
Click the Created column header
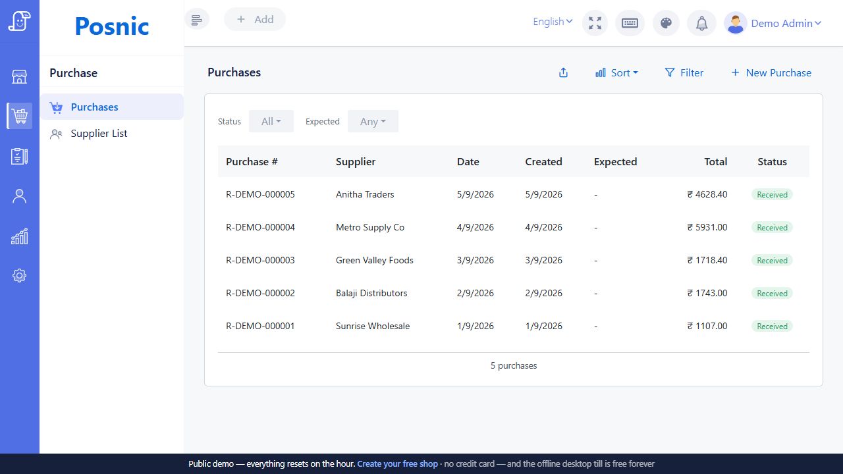click(x=543, y=161)
